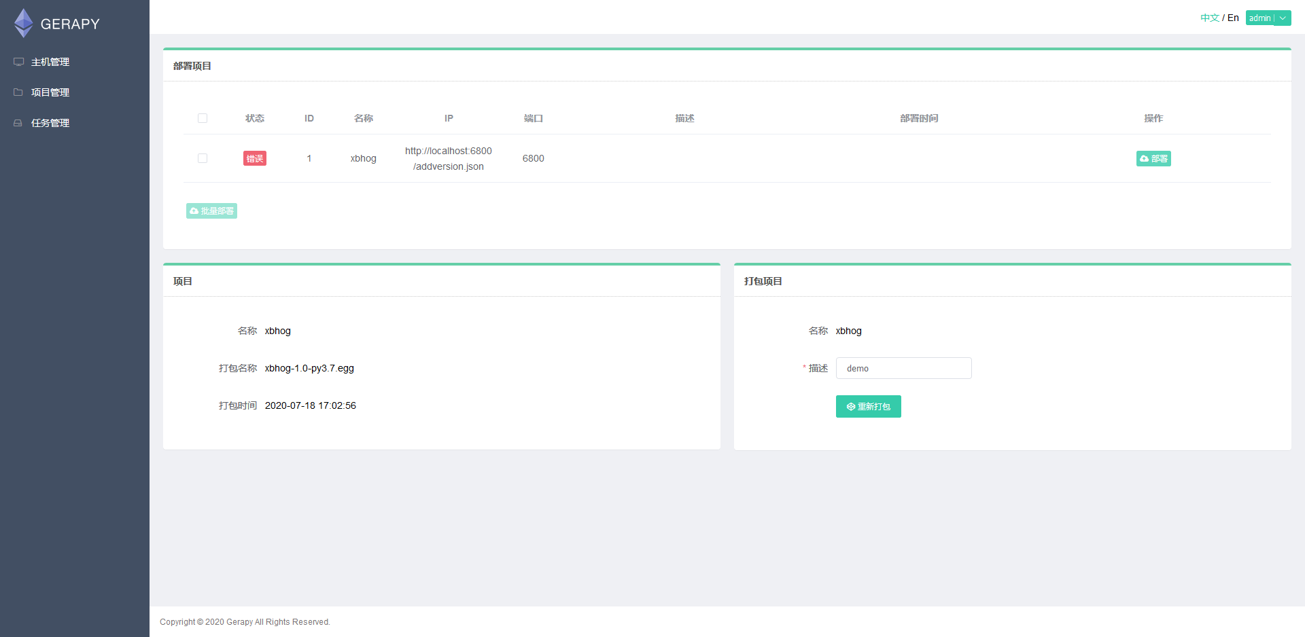Click the 描述 column header in the table

(684, 118)
